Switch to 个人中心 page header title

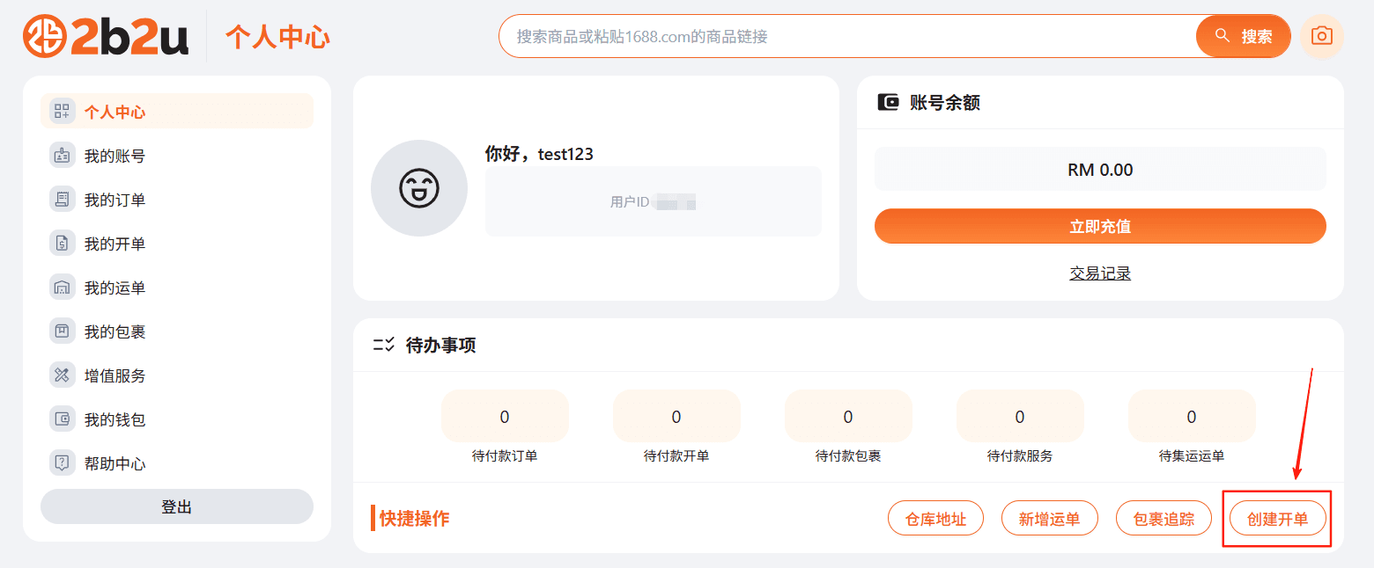pyautogui.click(x=277, y=38)
